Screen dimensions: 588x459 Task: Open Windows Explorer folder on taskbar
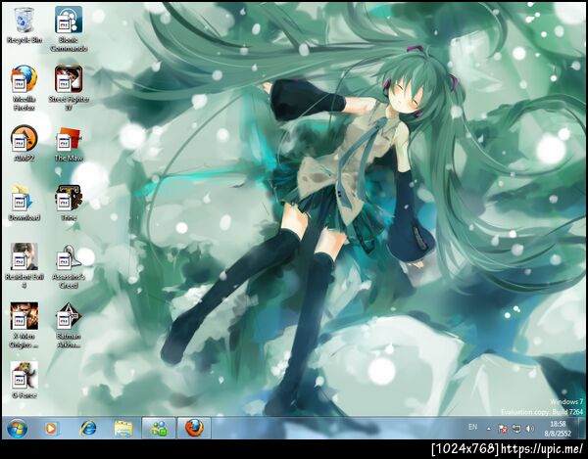pyautogui.click(x=123, y=428)
